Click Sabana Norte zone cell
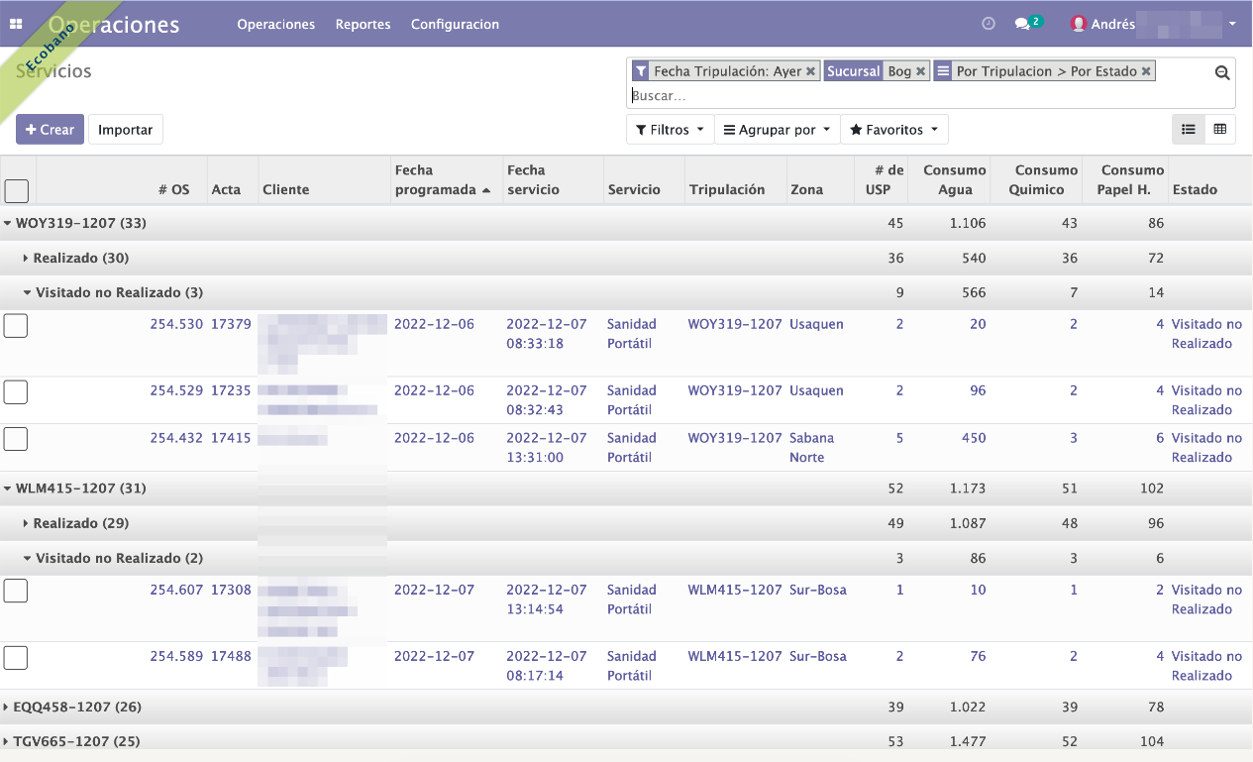1253x762 pixels. (812, 448)
